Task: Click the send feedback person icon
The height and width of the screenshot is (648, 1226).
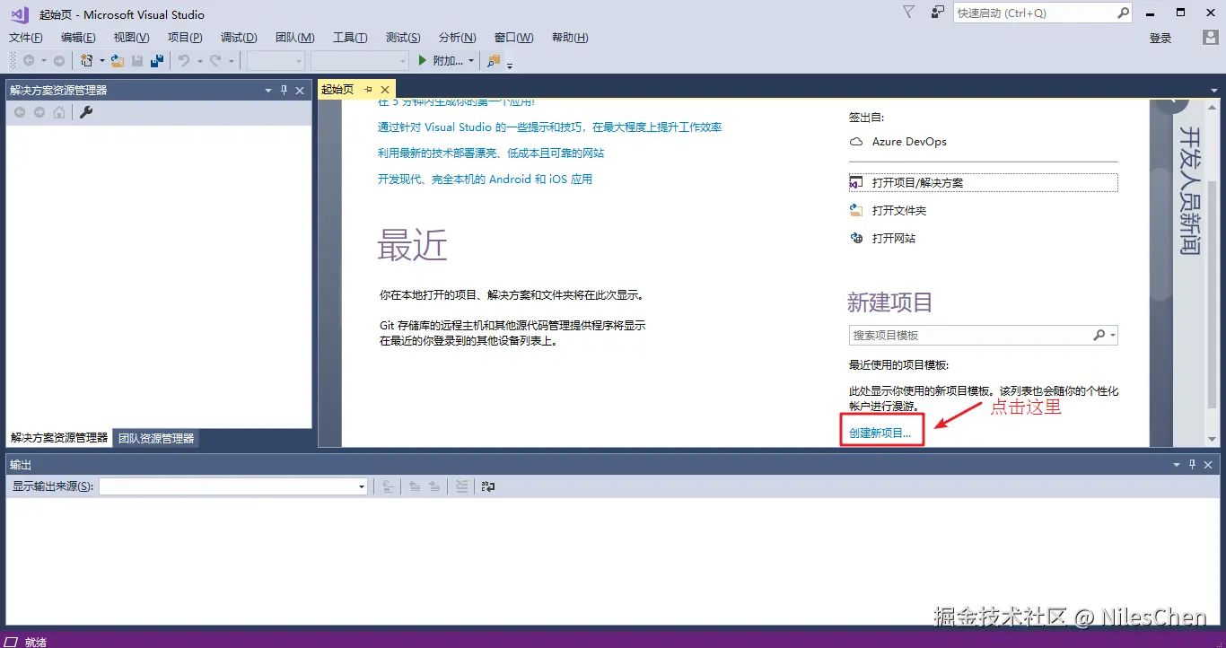Action: click(938, 13)
